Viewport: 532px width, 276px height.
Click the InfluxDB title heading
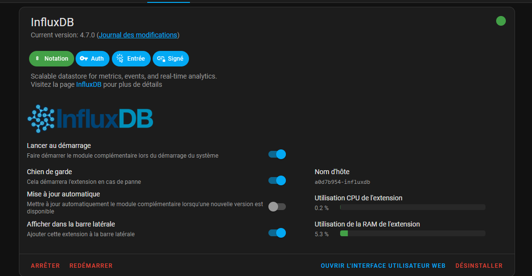52,22
